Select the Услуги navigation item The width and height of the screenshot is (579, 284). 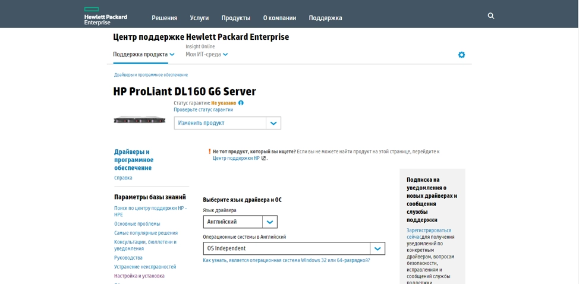(199, 18)
